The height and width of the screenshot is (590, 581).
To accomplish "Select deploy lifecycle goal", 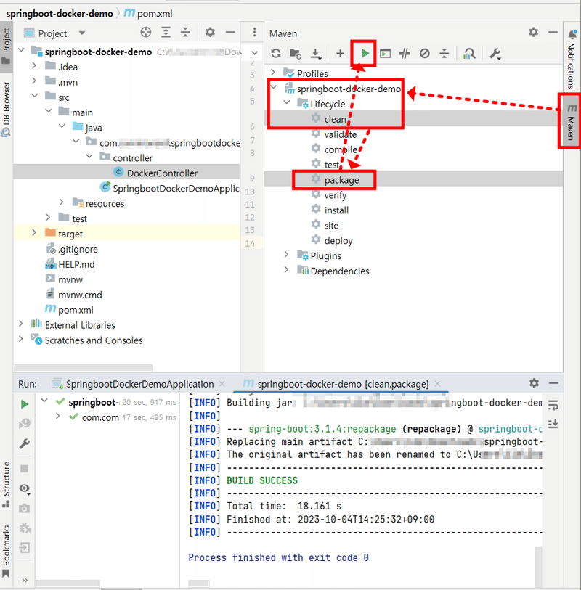I will click(338, 241).
